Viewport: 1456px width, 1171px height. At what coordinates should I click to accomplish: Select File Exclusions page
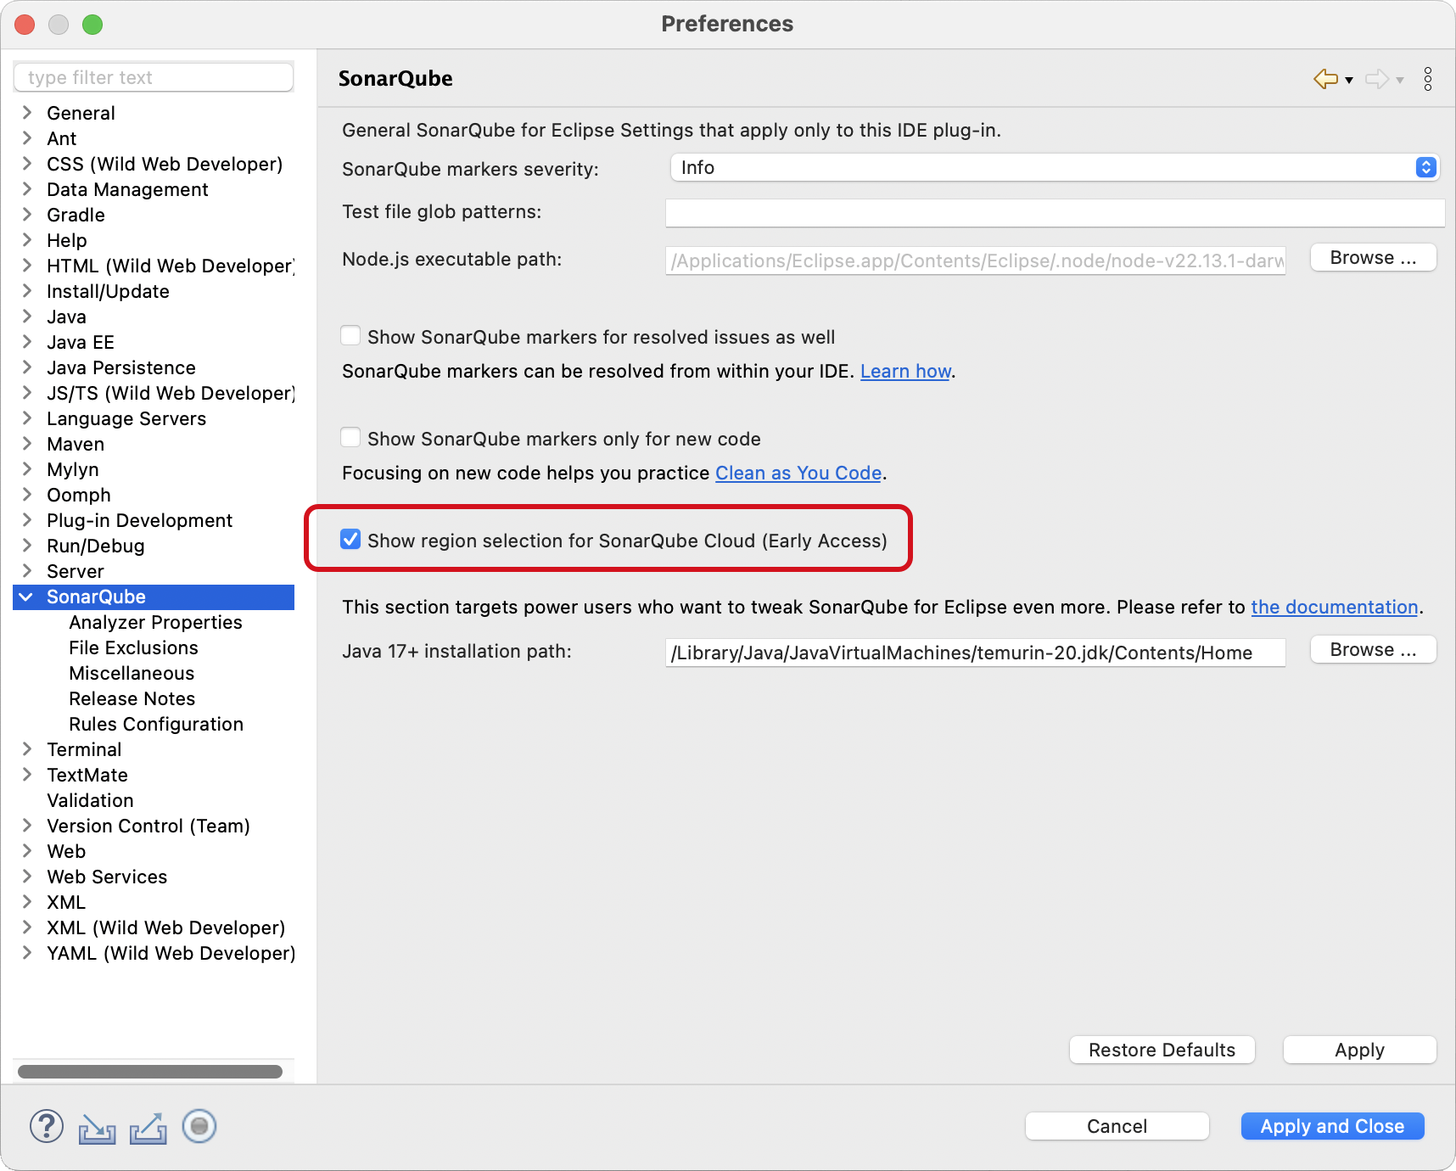pyautogui.click(x=133, y=647)
